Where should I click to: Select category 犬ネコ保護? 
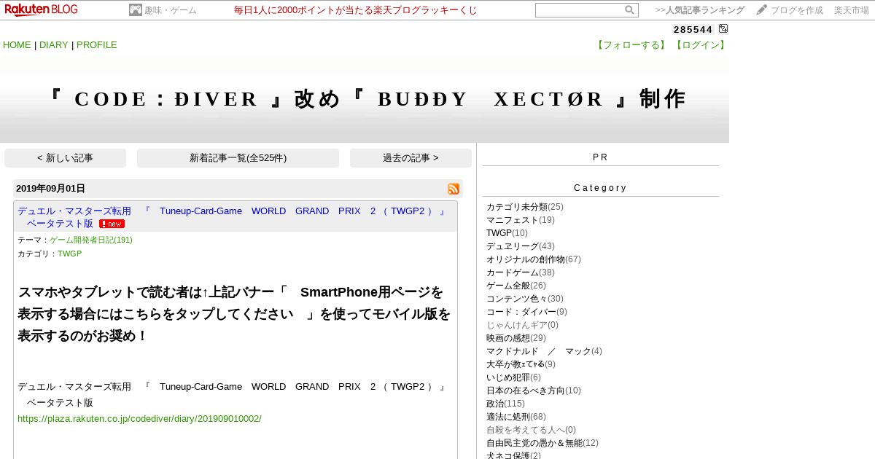tap(508, 456)
